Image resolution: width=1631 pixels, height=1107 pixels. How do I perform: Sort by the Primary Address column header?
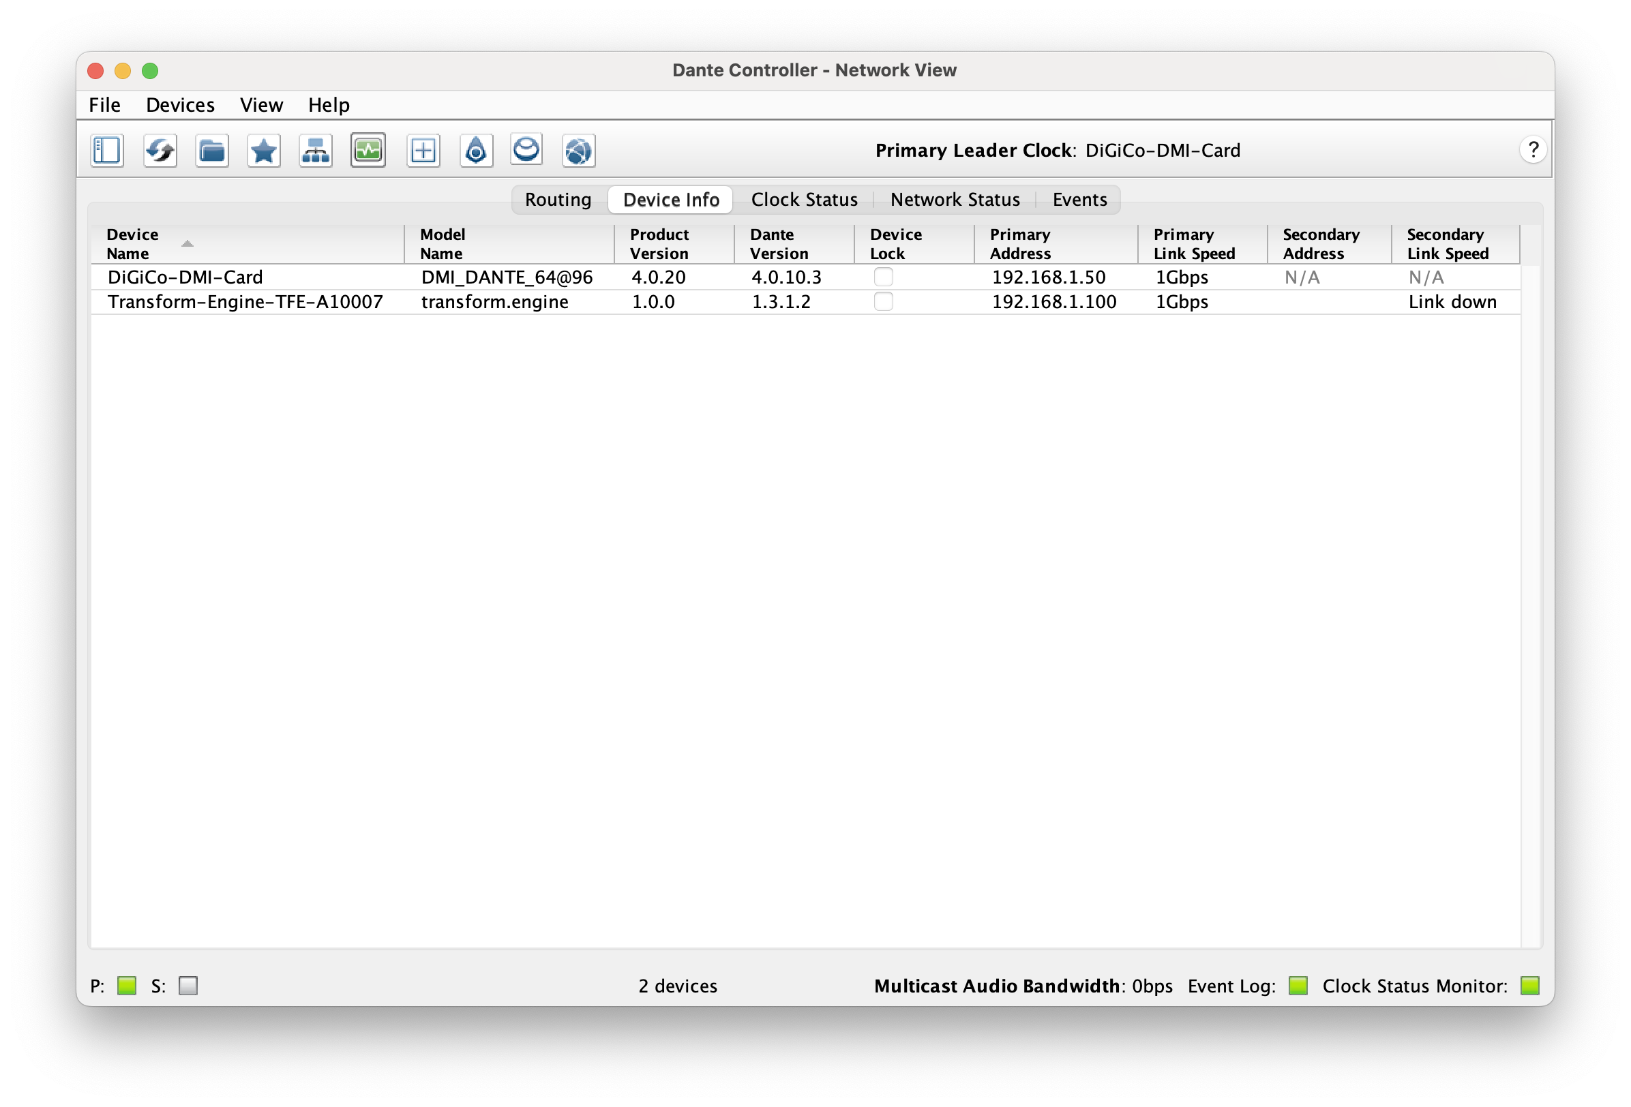click(x=1056, y=244)
